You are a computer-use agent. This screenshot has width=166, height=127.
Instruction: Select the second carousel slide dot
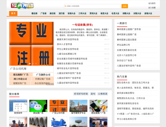pos(30,63)
